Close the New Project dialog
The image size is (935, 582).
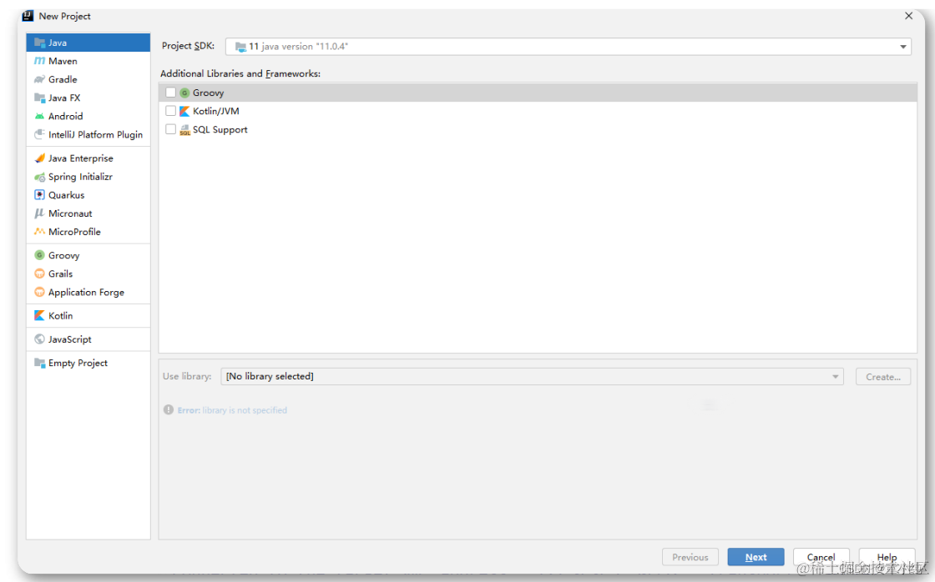(x=909, y=16)
